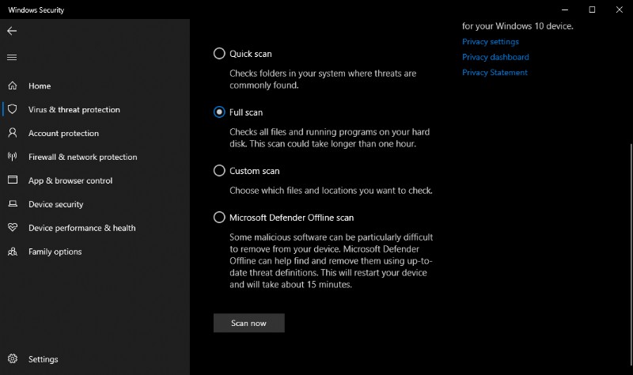Click the Family options people icon
The width and height of the screenshot is (633, 375).
click(x=12, y=252)
